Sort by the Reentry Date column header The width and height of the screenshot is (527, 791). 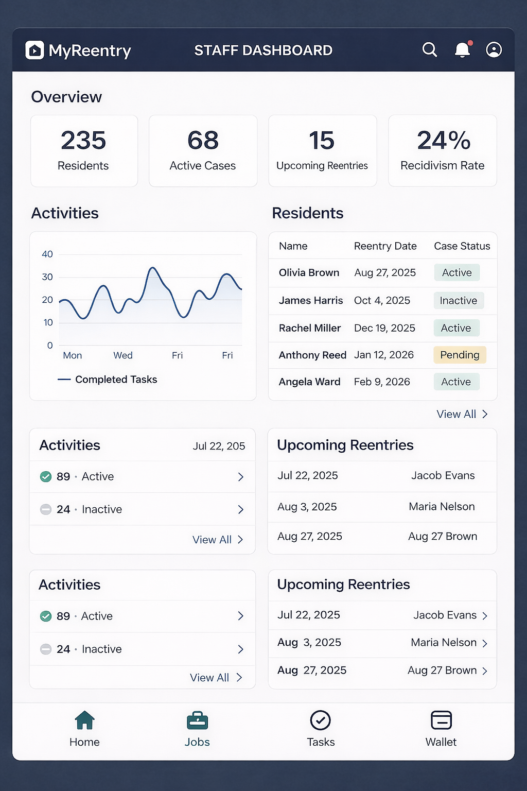(x=385, y=246)
